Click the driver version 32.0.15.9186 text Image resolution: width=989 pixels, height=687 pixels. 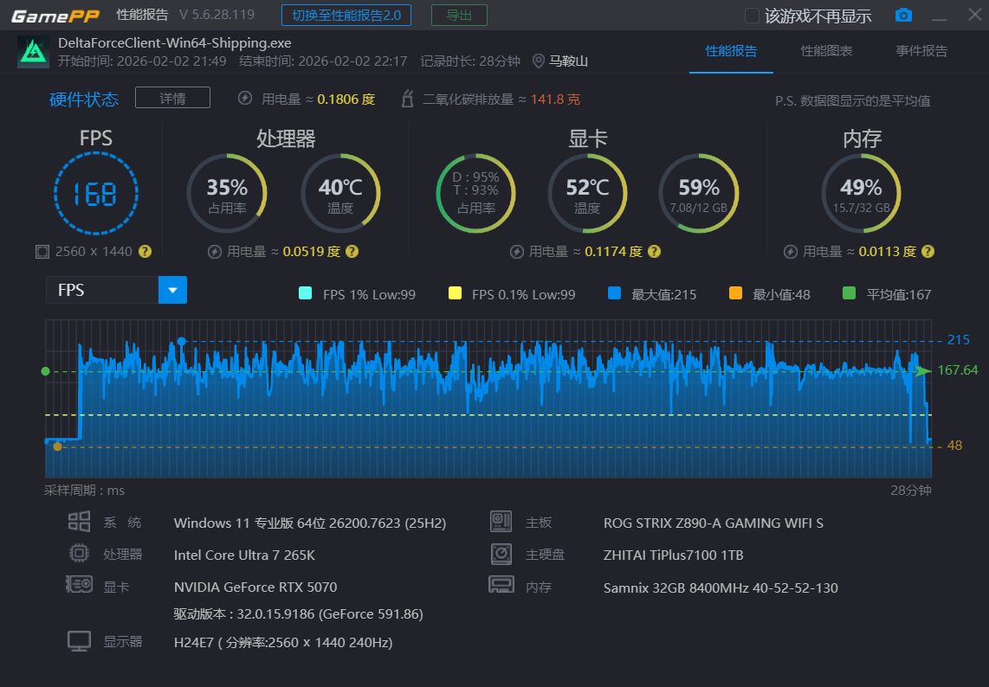coord(298,614)
